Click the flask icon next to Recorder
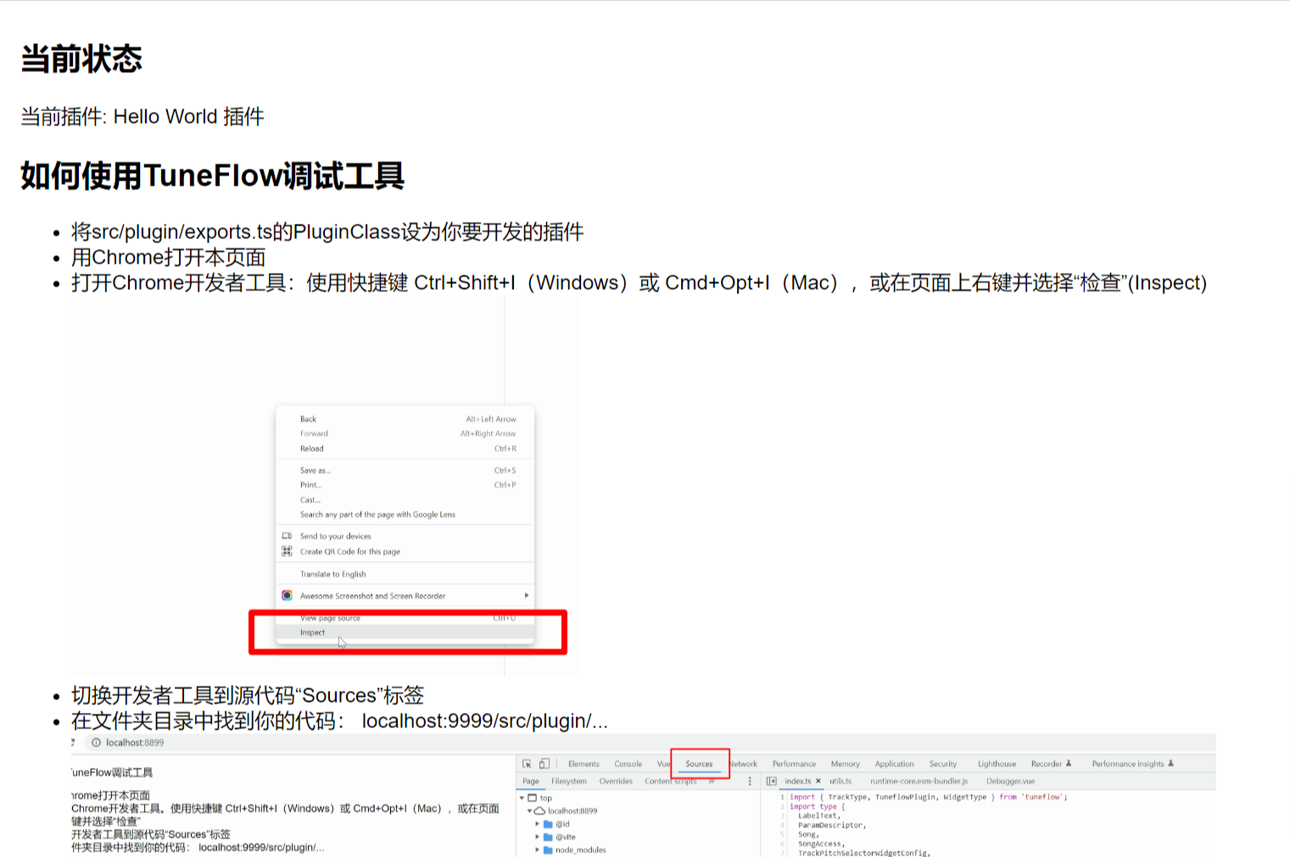Image resolution: width=1290 pixels, height=857 pixels. 1069,764
